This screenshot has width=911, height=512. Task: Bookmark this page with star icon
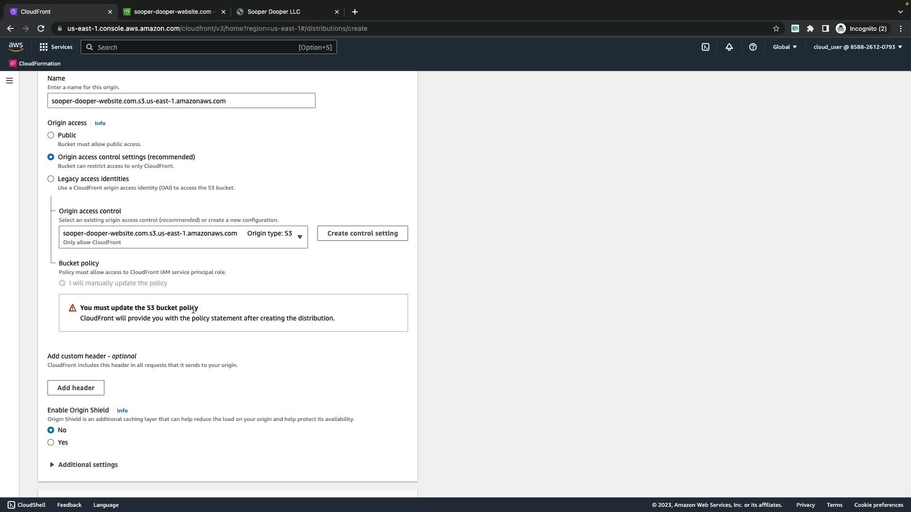coord(776,28)
